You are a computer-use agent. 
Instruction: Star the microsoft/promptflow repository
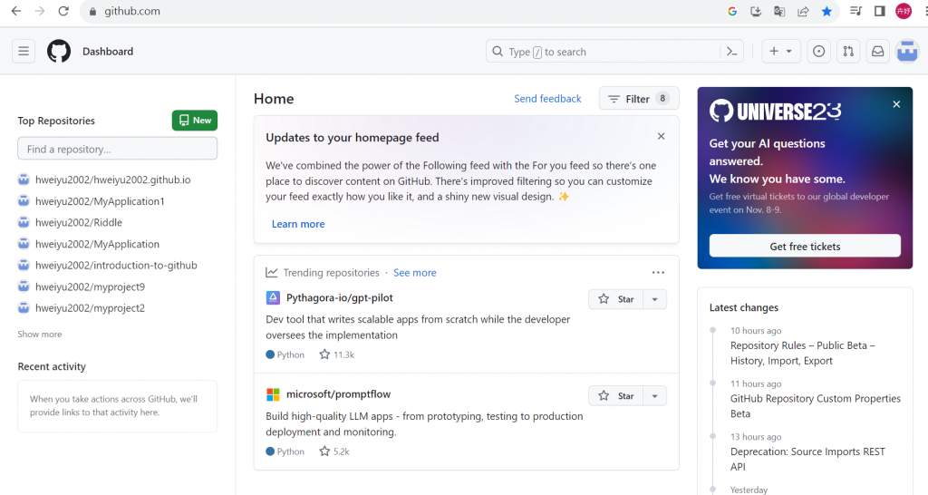pos(615,395)
